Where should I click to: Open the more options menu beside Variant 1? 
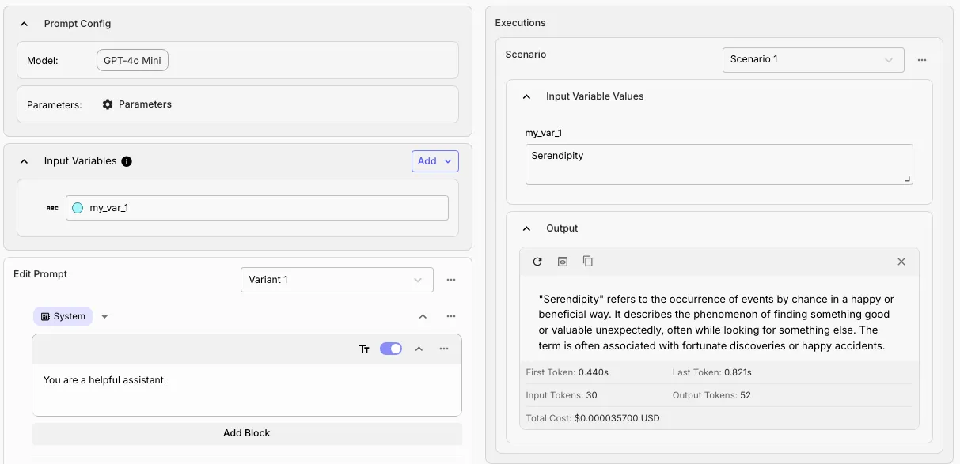[451, 280]
